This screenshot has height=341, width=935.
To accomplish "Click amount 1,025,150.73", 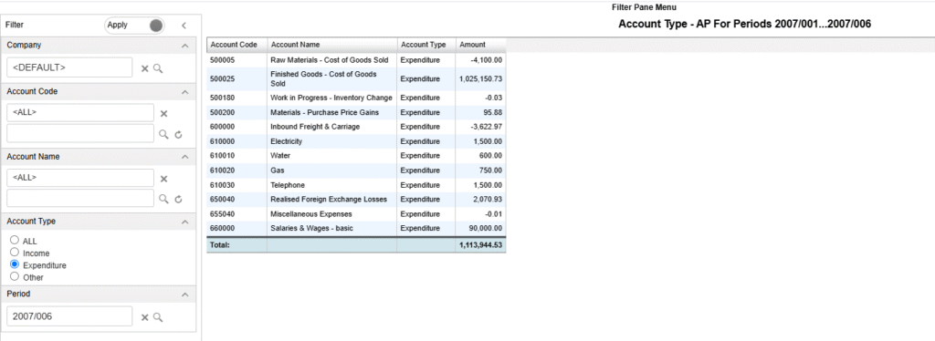I will [480, 78].
